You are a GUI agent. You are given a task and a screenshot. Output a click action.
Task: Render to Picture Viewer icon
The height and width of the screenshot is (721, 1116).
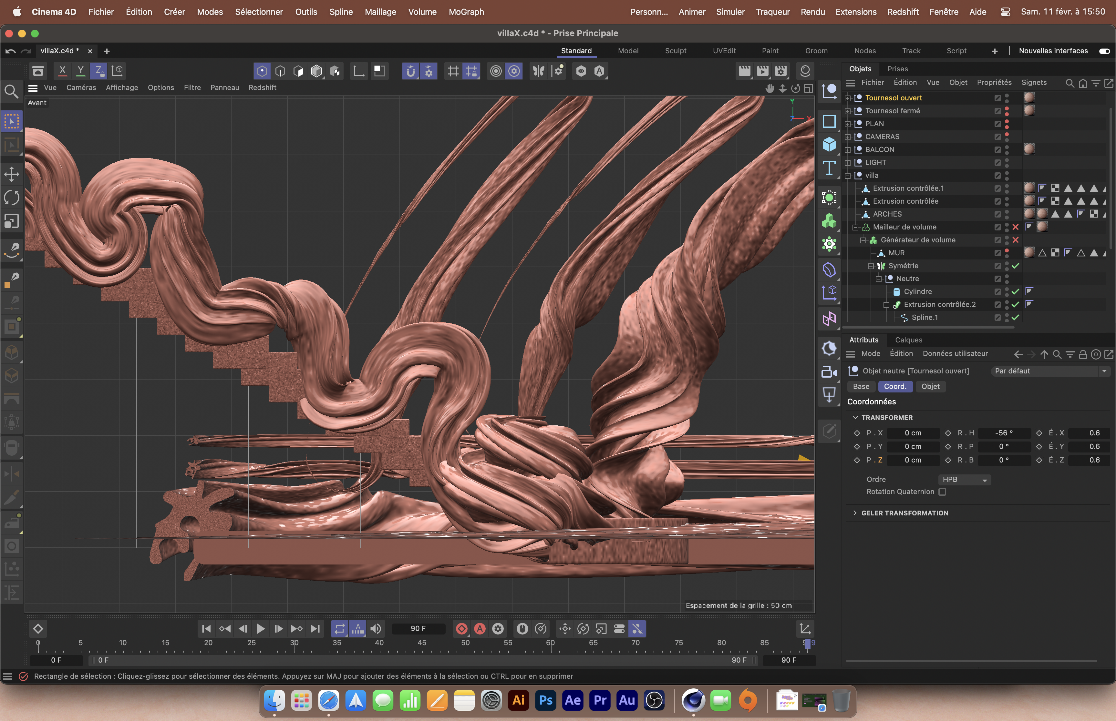[x=762, y=71]
